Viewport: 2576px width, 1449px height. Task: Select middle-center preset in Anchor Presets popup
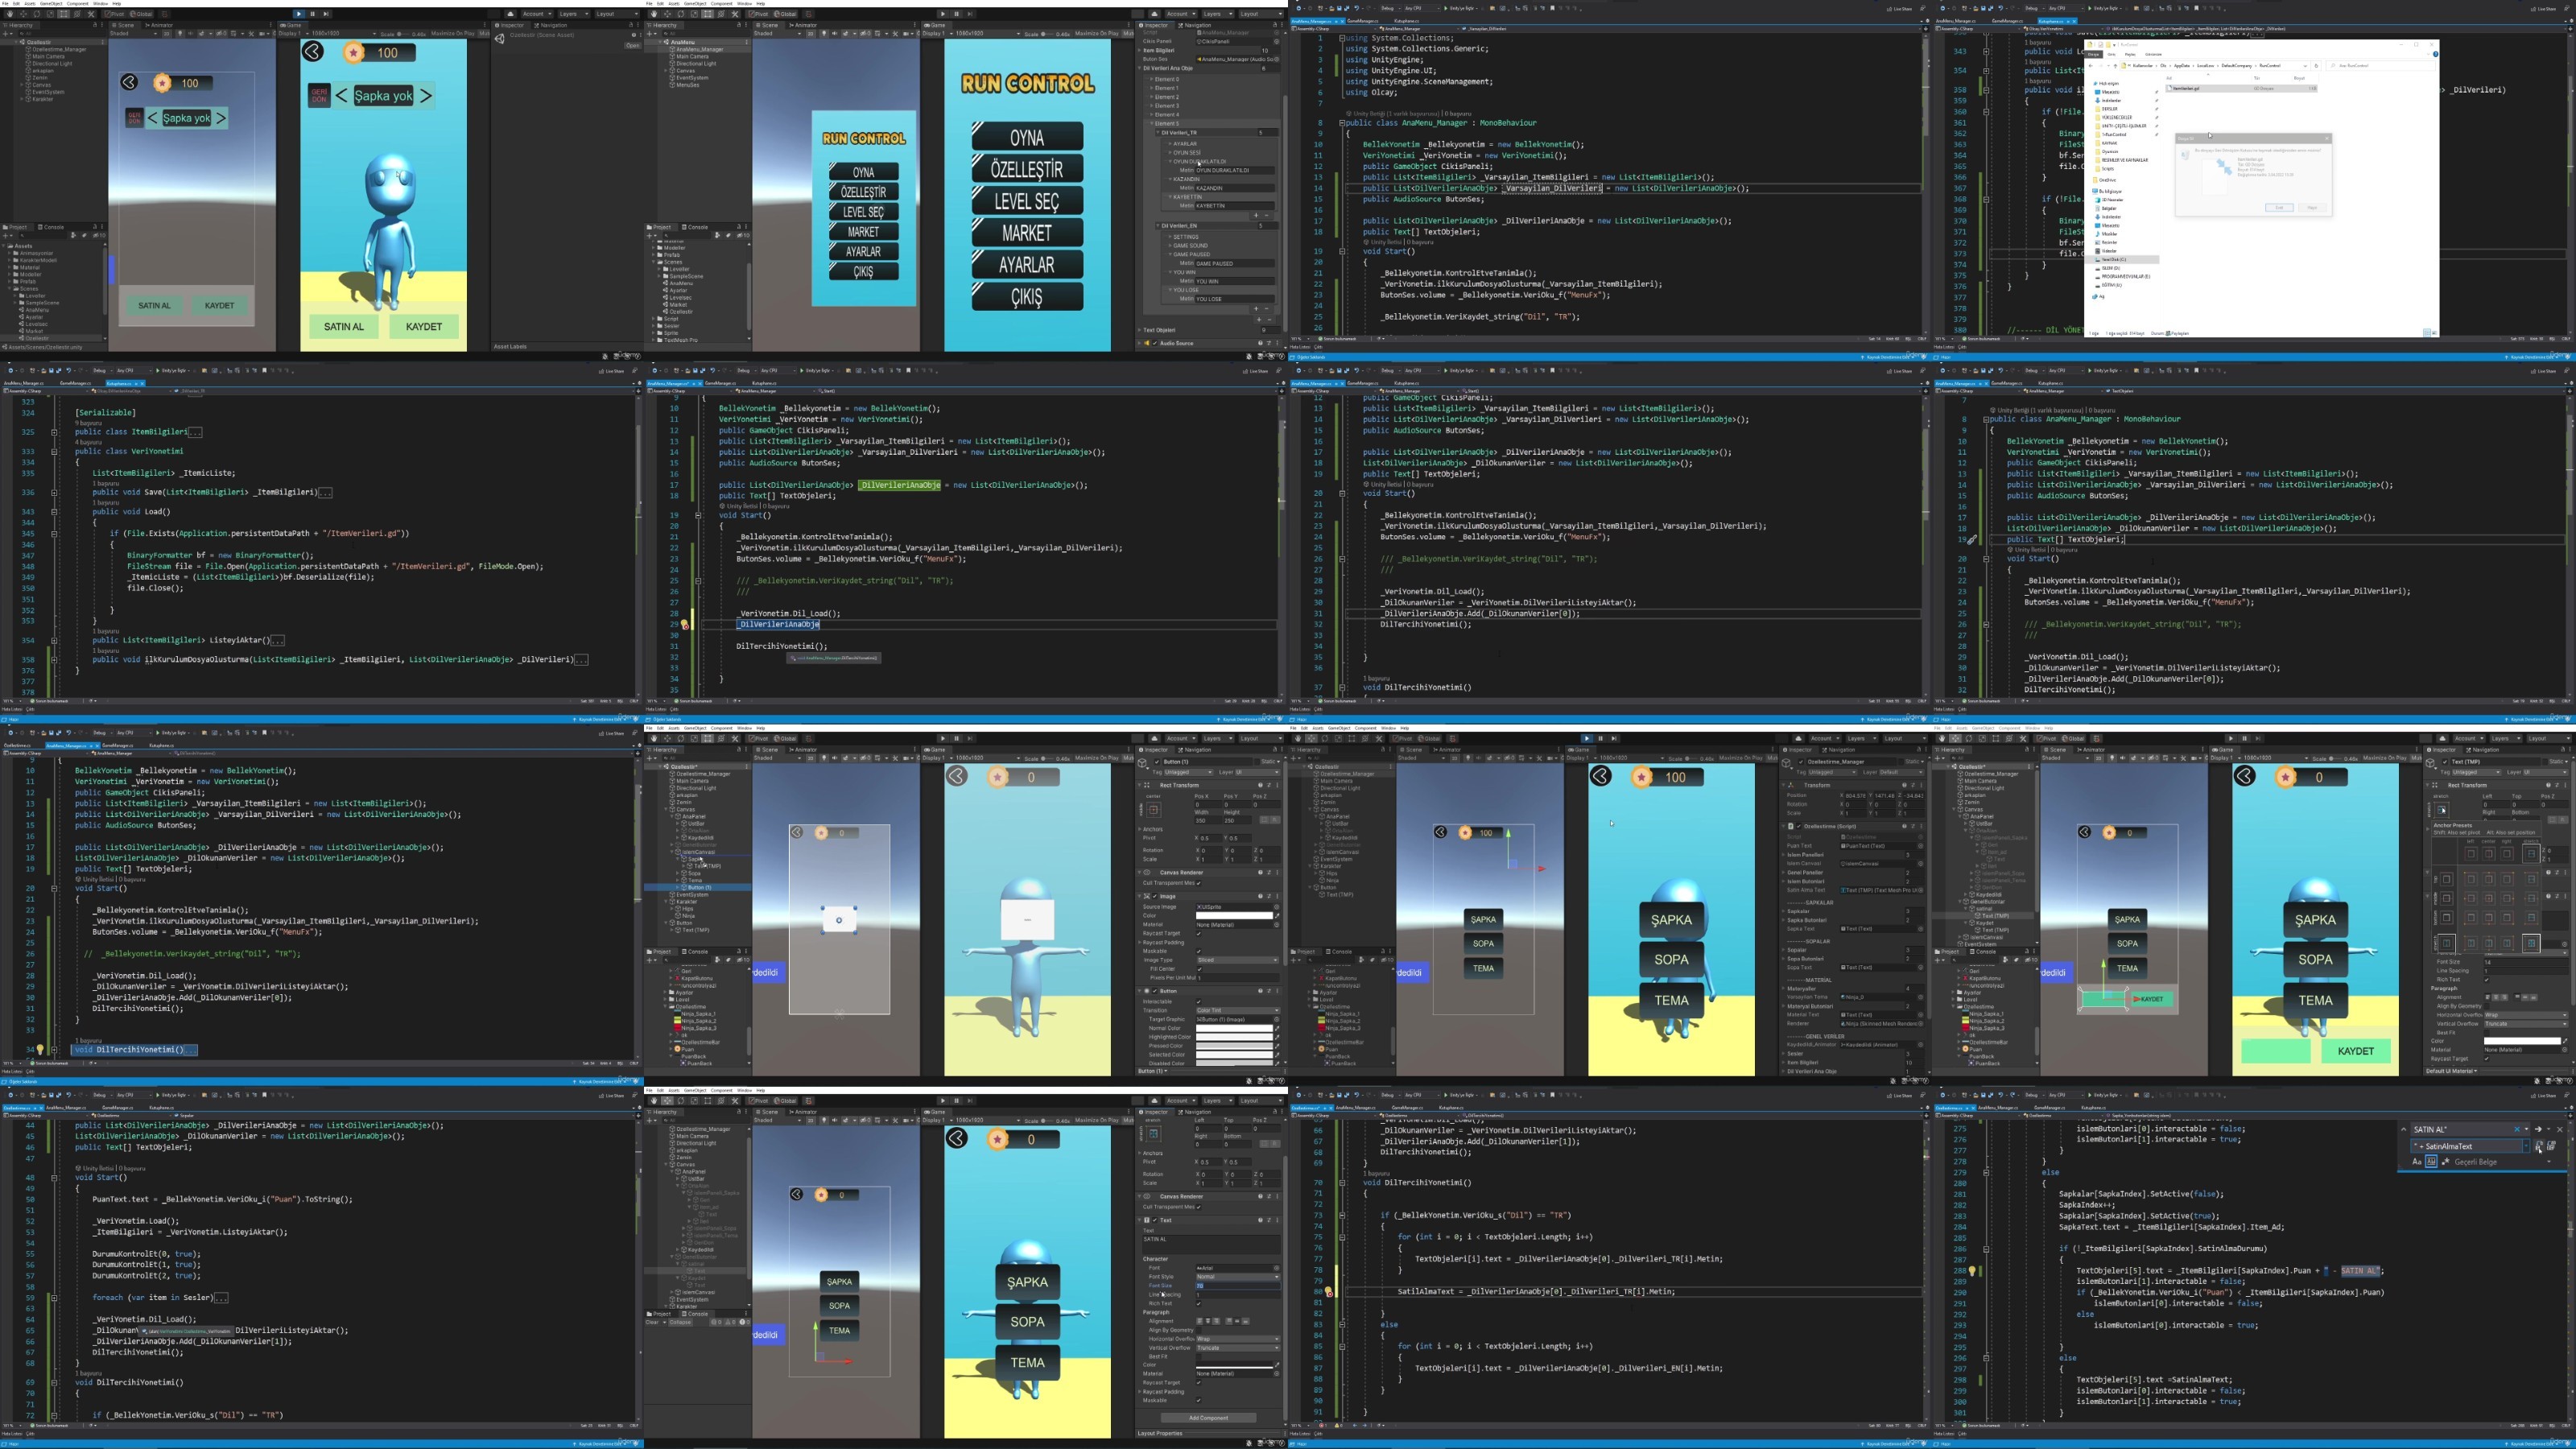2489,898
